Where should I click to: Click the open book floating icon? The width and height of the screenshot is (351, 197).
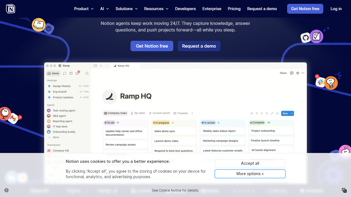[39, 25]
